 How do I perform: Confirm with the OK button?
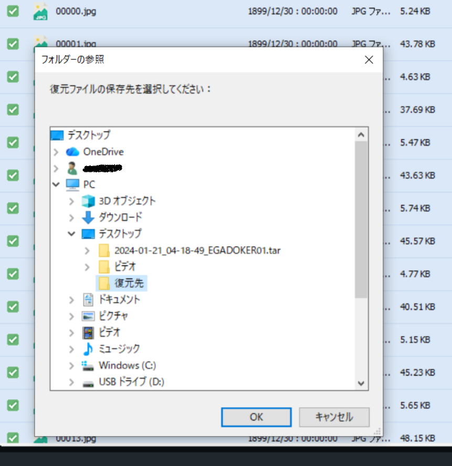(256, 417)
